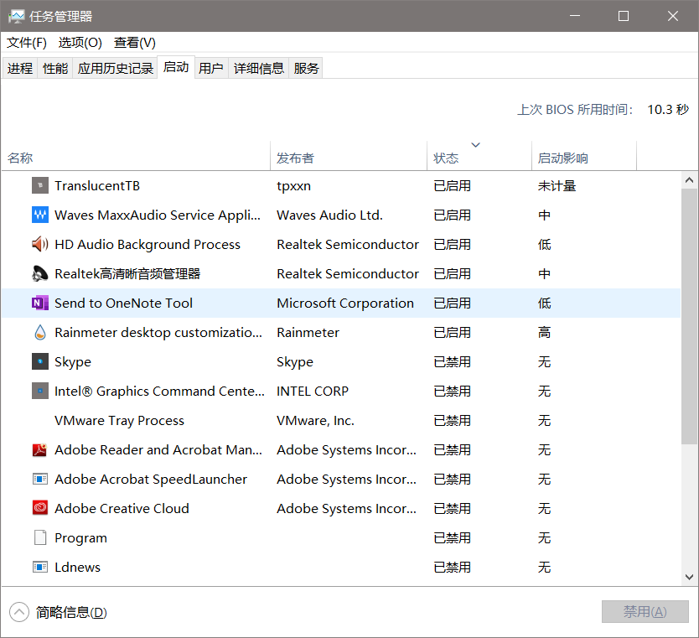Click the 10.3 秒 BIOS time value

click(668, 109)
